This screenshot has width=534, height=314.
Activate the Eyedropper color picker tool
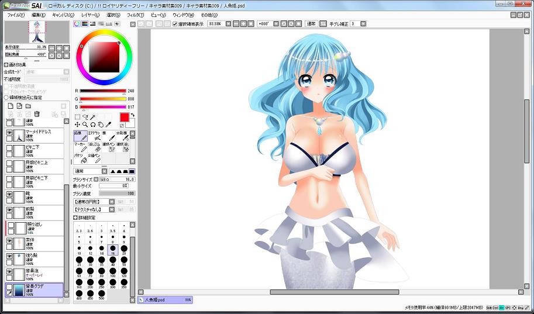pos(108,125)
